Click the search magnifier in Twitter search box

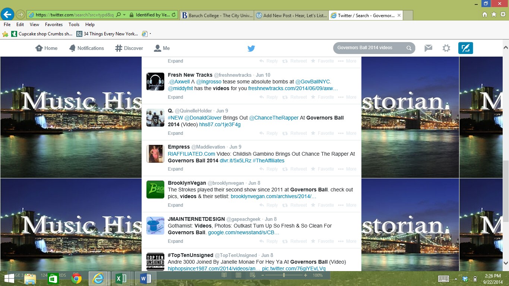click(409, 48)
